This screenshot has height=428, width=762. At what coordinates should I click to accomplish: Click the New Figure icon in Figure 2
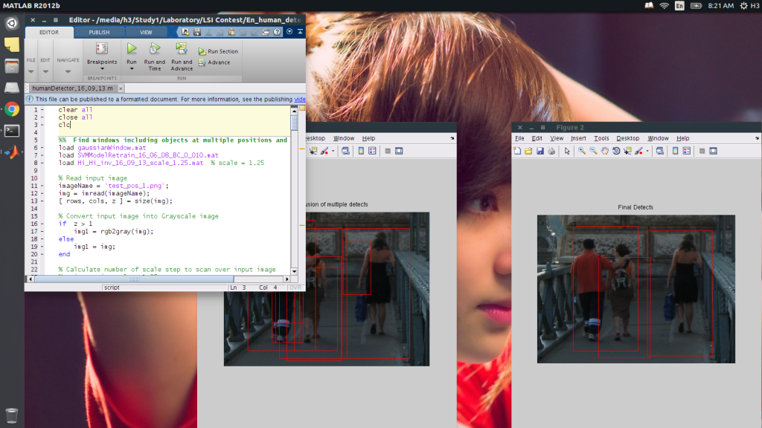[x=517, y=151]
